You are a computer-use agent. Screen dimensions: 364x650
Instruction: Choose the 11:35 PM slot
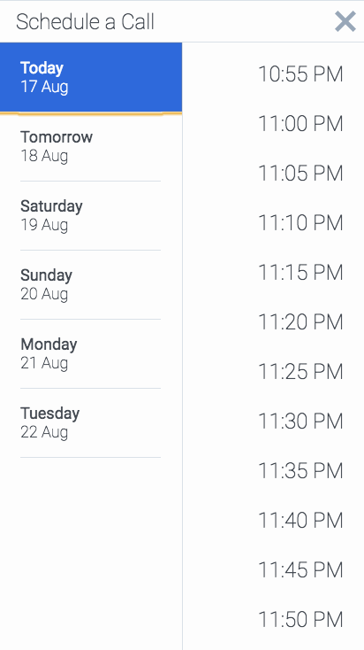click(300, 470)
